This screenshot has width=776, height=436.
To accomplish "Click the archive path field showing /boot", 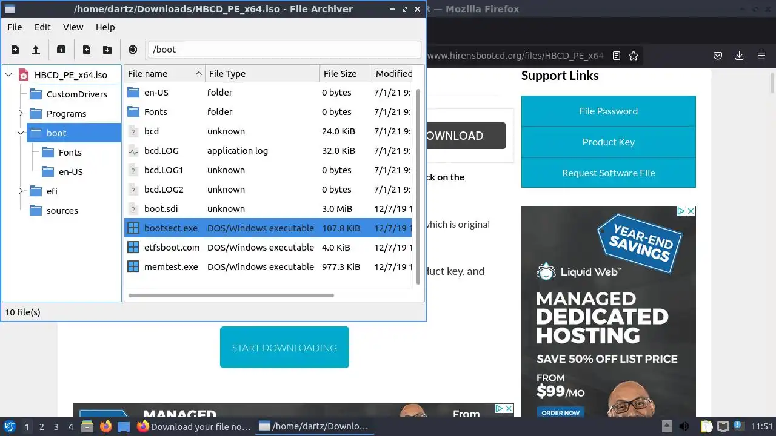I will coord(284,50).
